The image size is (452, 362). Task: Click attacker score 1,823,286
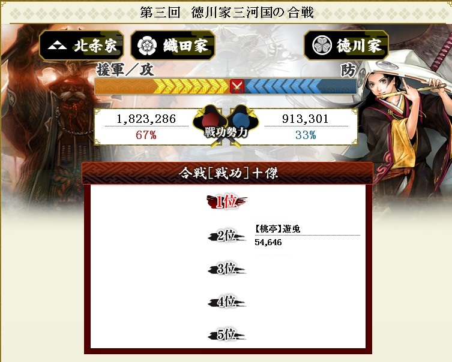click(x=146, y=119)
